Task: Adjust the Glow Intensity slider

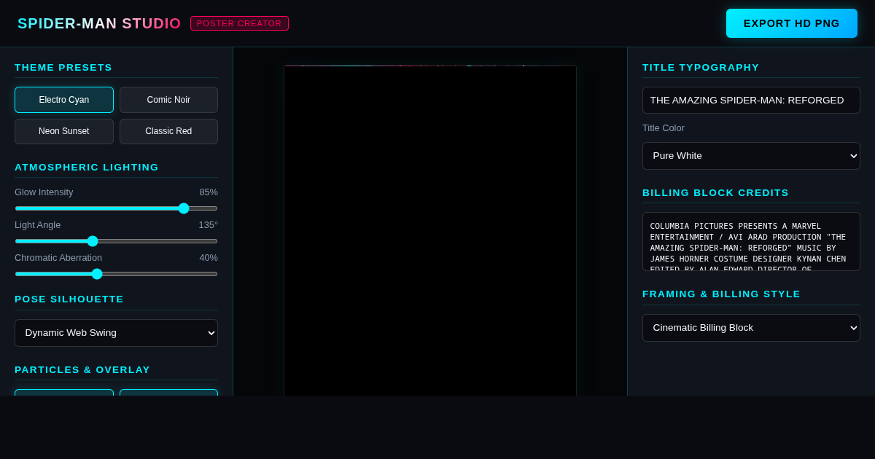Action: click(x=116, y=208)
